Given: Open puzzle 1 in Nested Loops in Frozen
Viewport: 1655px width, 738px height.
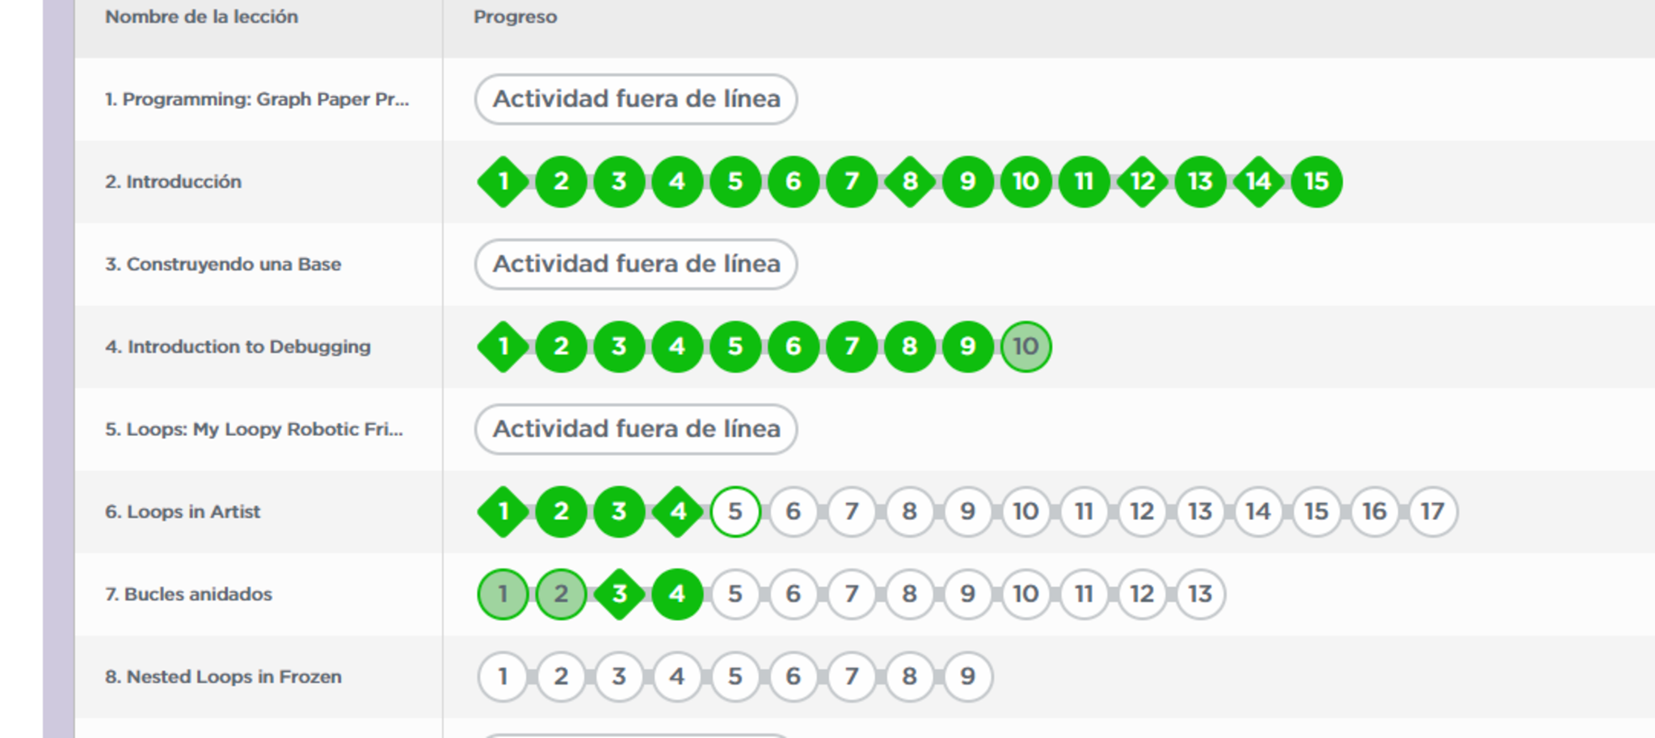Looking at the screenshot, I should 503,677.
